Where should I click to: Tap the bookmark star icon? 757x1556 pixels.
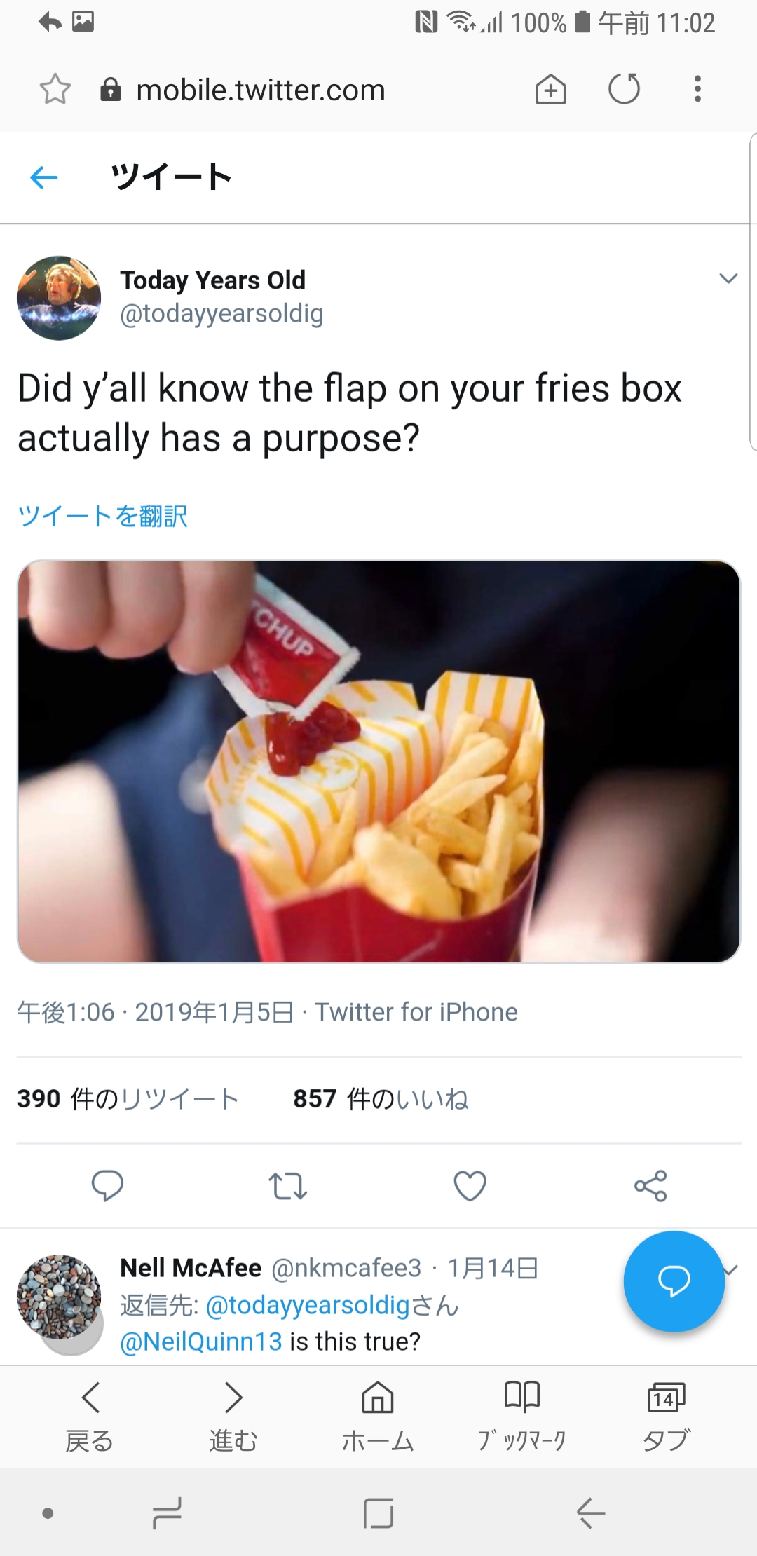point(55,90)
